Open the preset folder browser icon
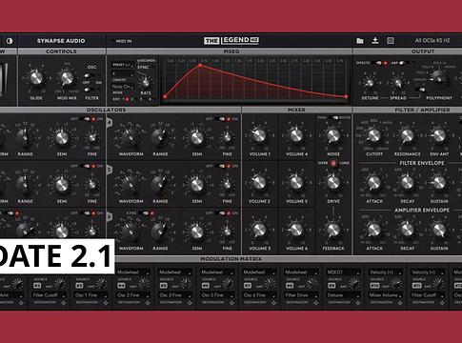The height and width of the screenshot is (343, 462). coord(360,41)
